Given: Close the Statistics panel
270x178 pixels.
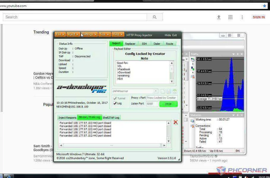Looking at the screenshot, I should [242, 115].
